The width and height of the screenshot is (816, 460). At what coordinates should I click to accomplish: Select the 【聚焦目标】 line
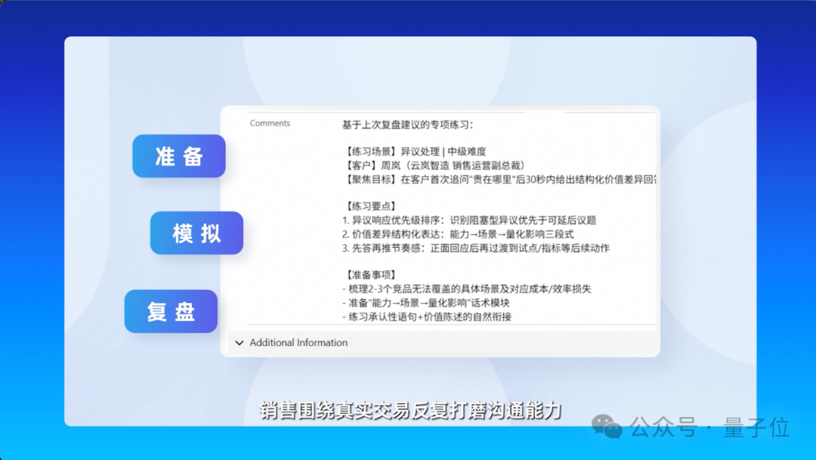[x=499, y=180]
